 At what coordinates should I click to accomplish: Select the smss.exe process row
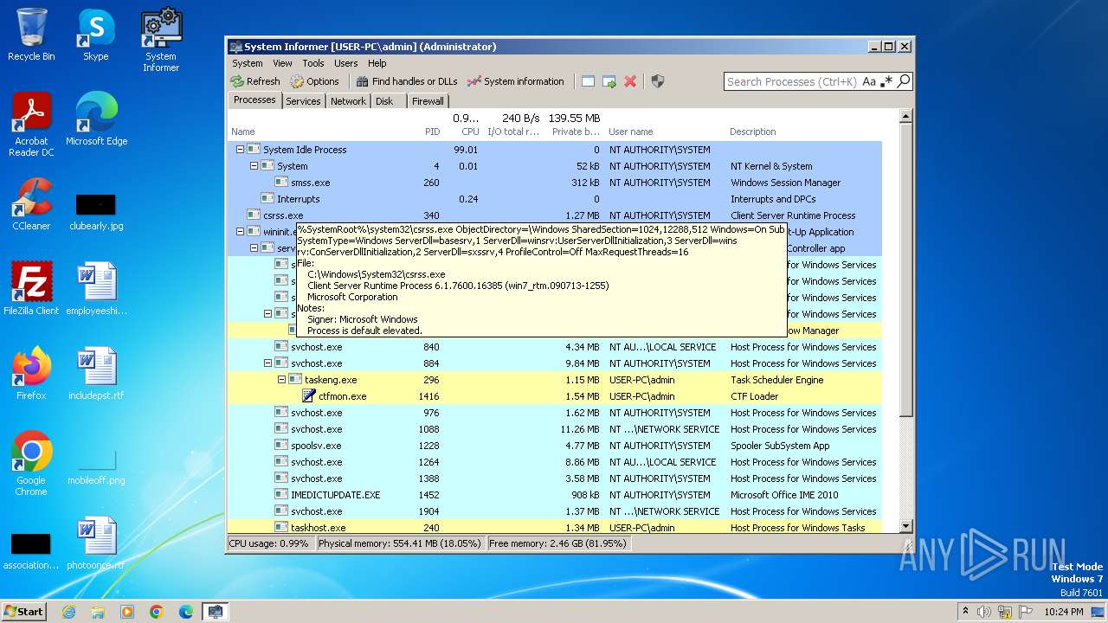click(555, 183)
